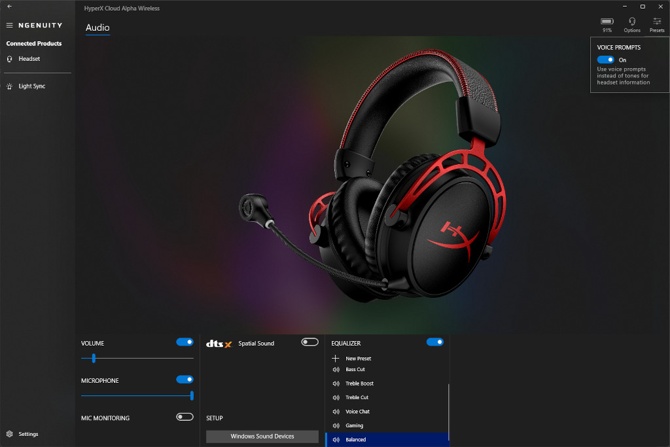
Task: Open Presets sliders icon
Action: point(657,22)
